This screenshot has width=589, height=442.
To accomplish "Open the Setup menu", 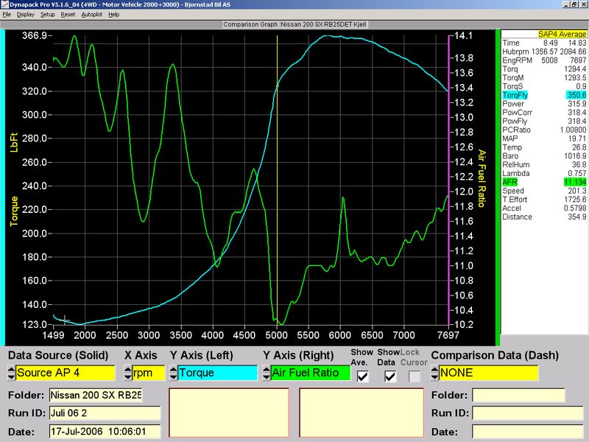I will click(48, 15).
